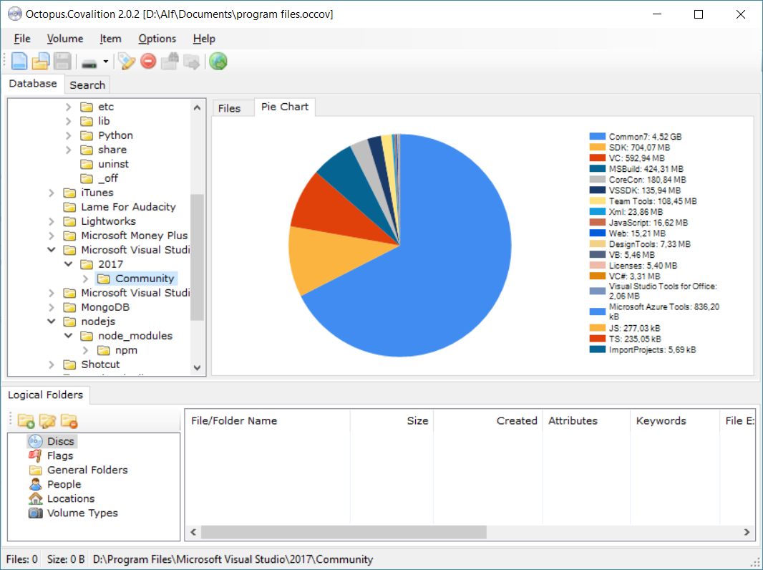Open the dropdown arrow next to the drive icon

pyautogui.click(x=106, y=62)
